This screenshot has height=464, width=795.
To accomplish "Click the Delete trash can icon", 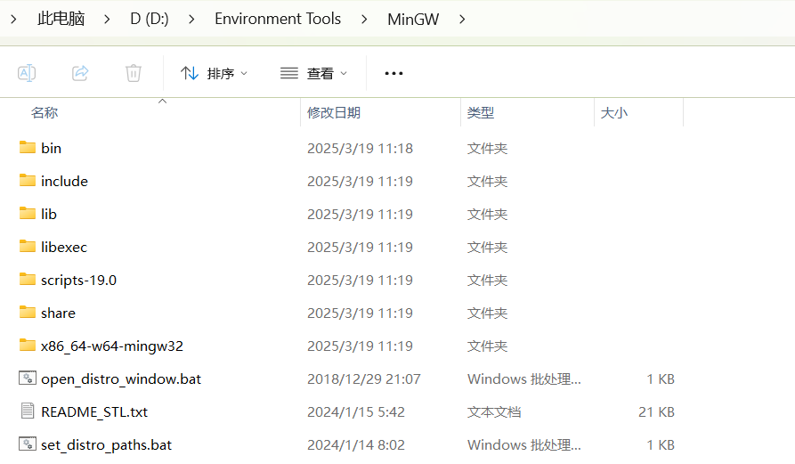I will [134, 73].
